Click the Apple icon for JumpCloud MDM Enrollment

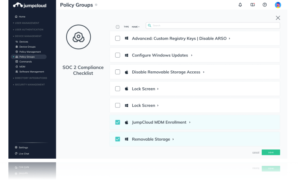(x=126, y=122)
